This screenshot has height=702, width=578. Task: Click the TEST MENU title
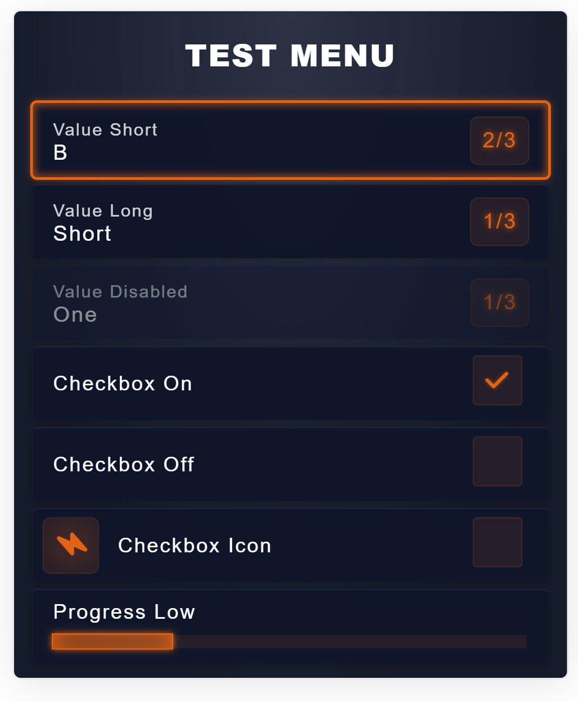point(290,56)
